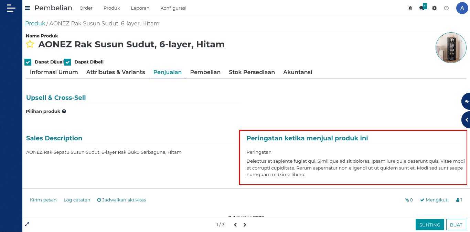This screenshot has height=232, width=470.
Task: Go to next record arrow
Action: pyautogui.click(x=245, y=225)
